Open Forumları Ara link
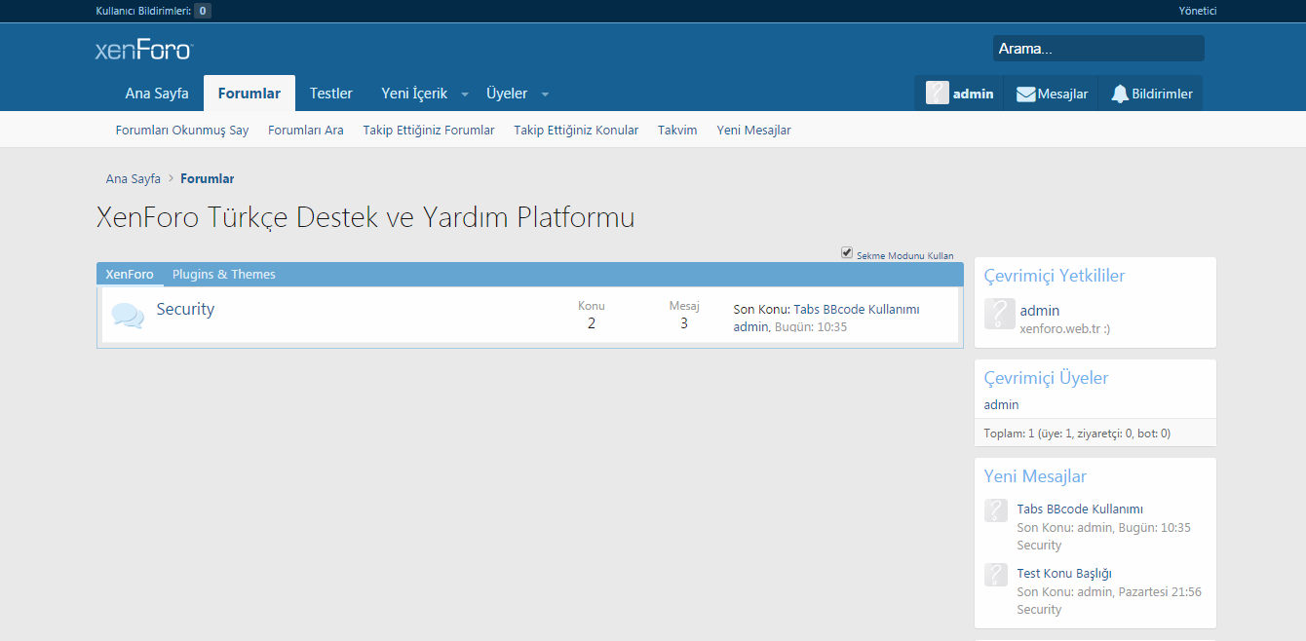This screenshot has width=1306, height=641. (x=306, y=130)
